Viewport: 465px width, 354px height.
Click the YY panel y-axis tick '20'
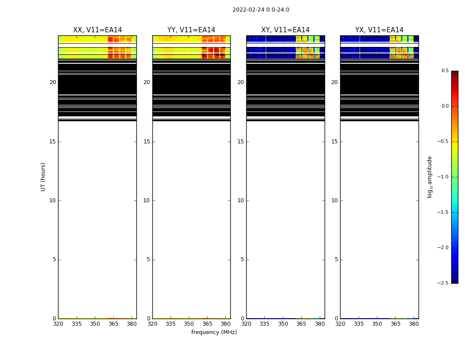pos(147,82)
